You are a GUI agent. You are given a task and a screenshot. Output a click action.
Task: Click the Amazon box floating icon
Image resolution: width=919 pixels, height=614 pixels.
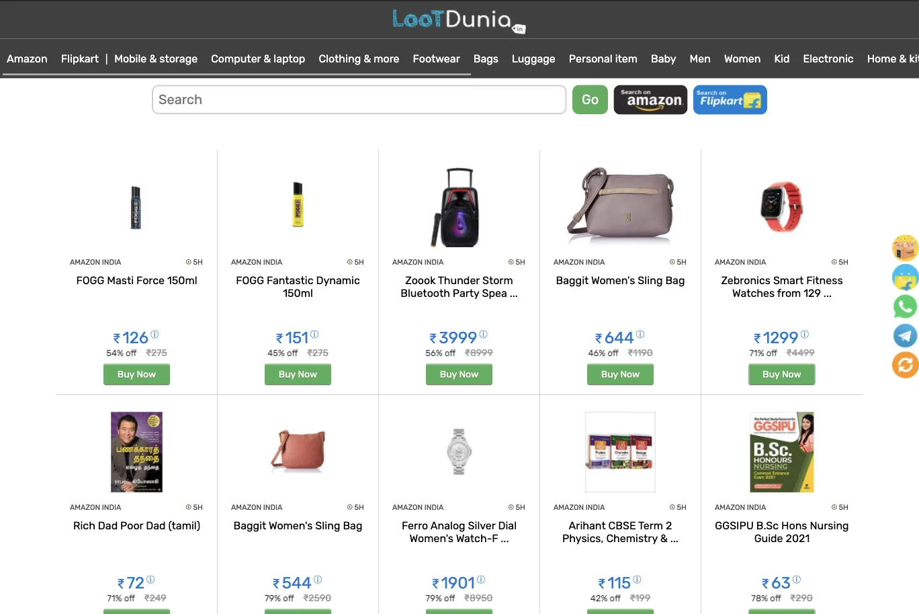905,249
